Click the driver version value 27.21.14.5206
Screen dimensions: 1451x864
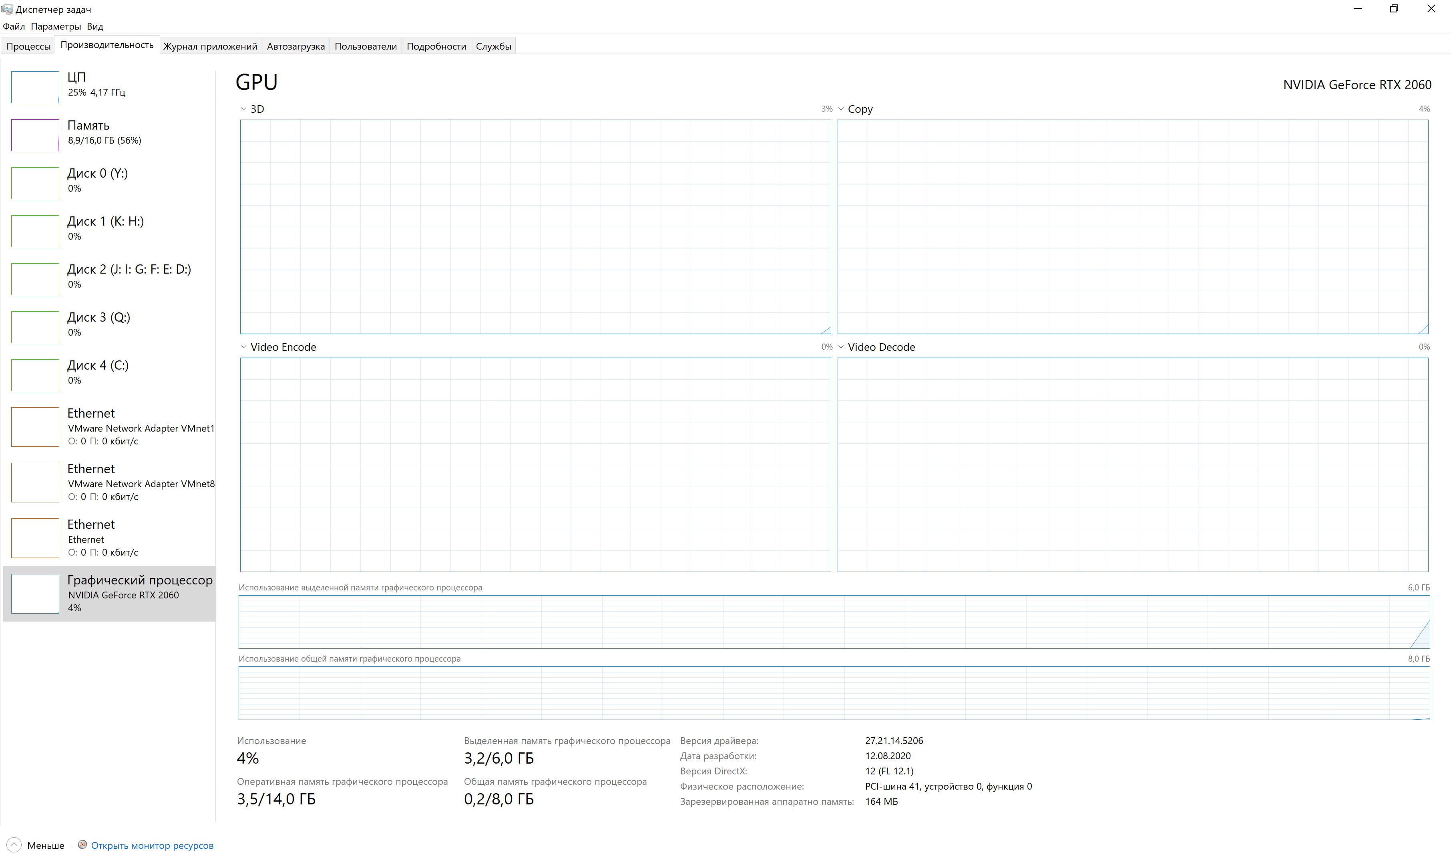[x=894, y=740]
